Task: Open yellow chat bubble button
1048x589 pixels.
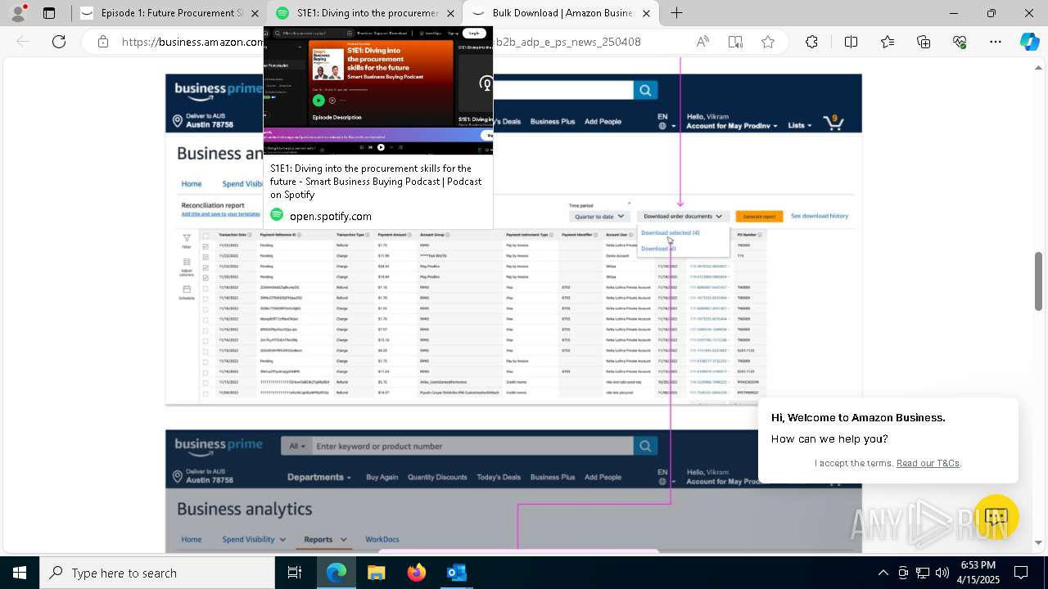Action: pyautogui.click(x=996, y=517)
